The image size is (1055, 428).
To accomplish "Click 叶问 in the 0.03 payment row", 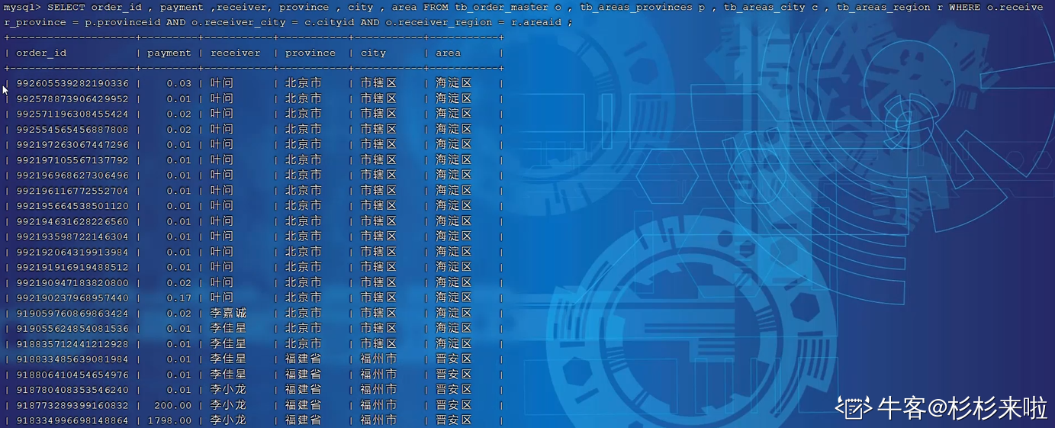I will pyautogui.click(x=222, y=84).
